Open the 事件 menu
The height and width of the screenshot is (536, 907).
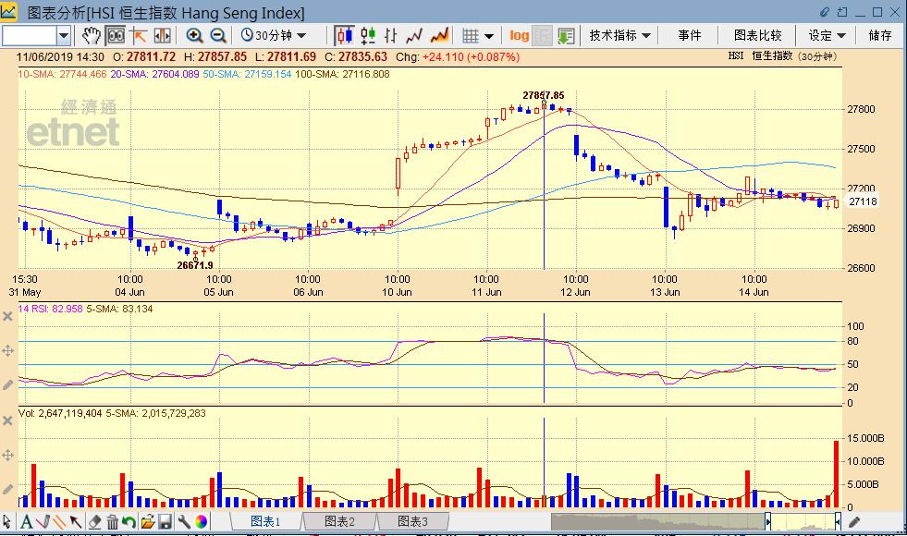[690, 35]
